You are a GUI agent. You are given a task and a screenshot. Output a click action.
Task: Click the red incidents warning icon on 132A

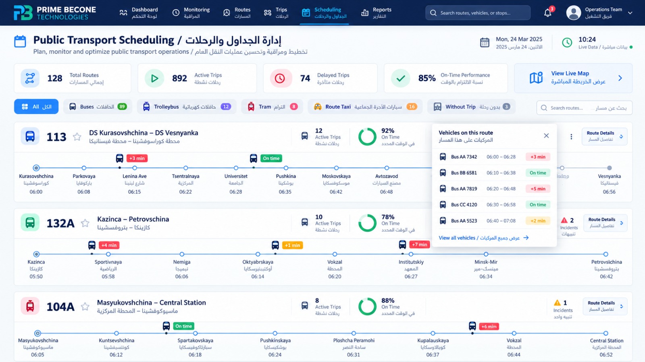coord(564,220)
